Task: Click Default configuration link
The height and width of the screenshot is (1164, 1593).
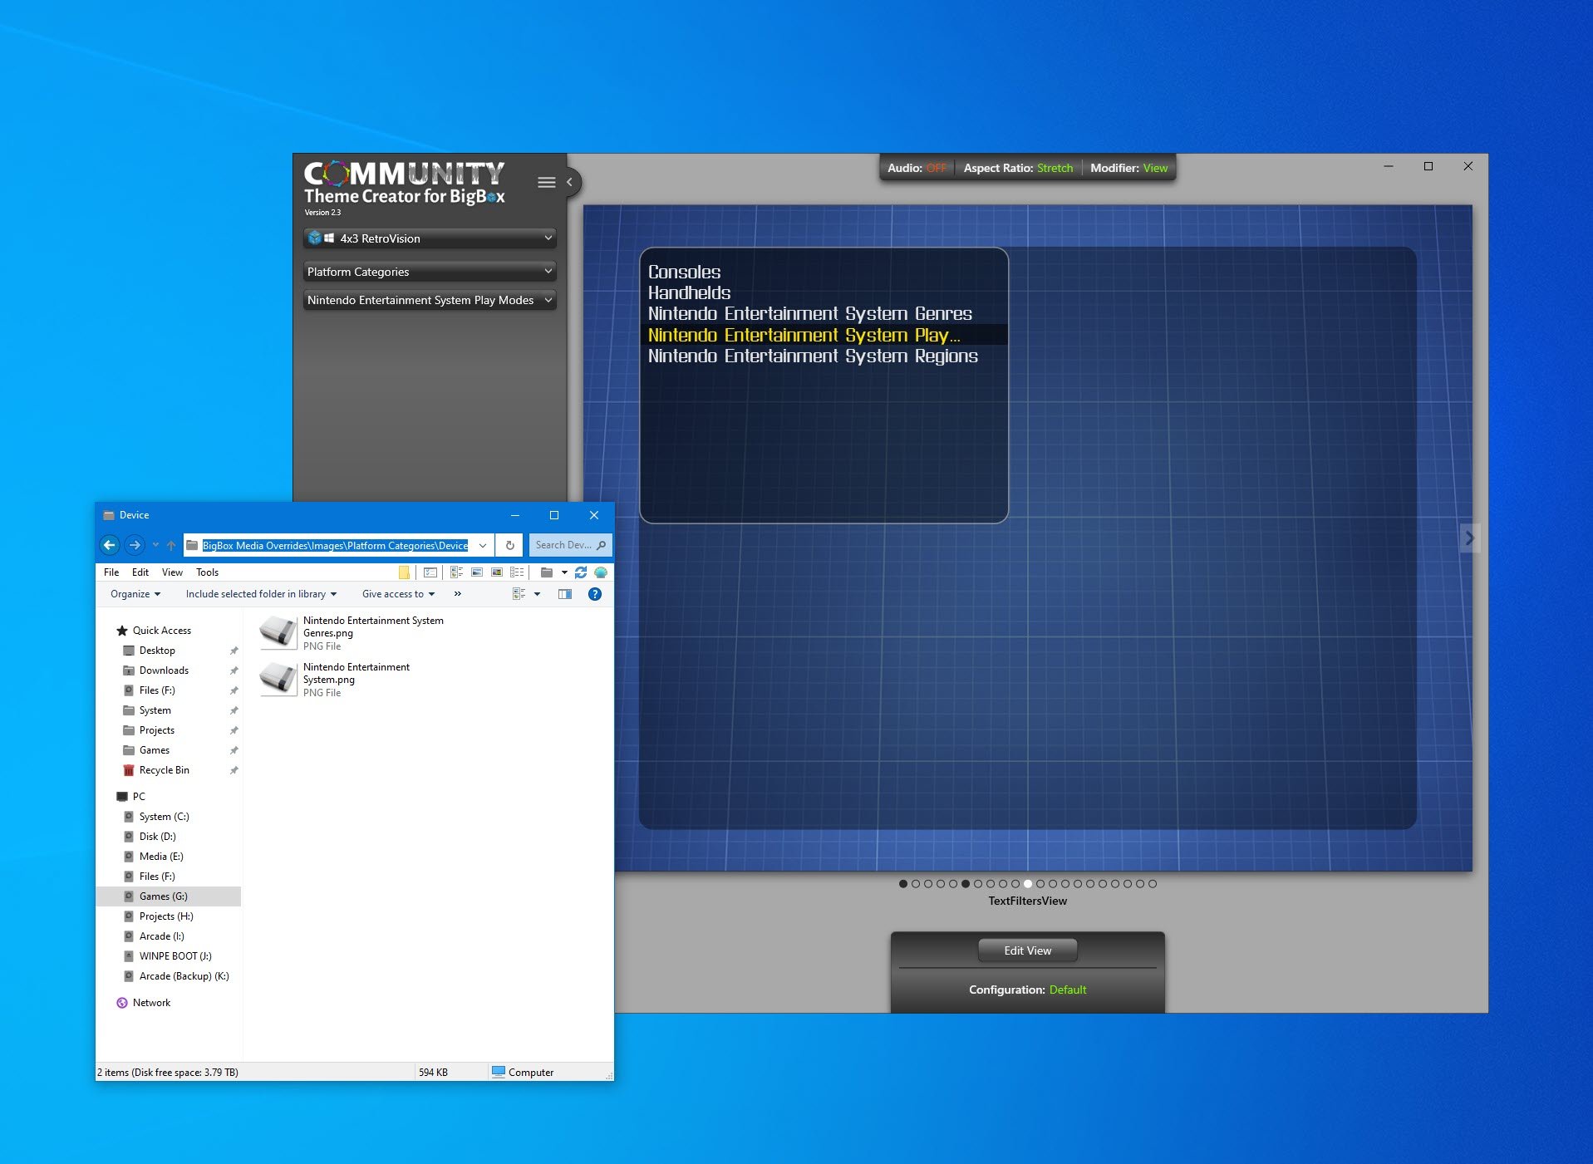Action: [1067, 990]
